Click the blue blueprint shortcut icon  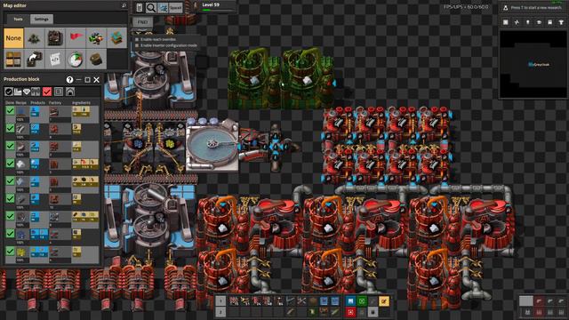pyautogui.click(x=350, y=300)
